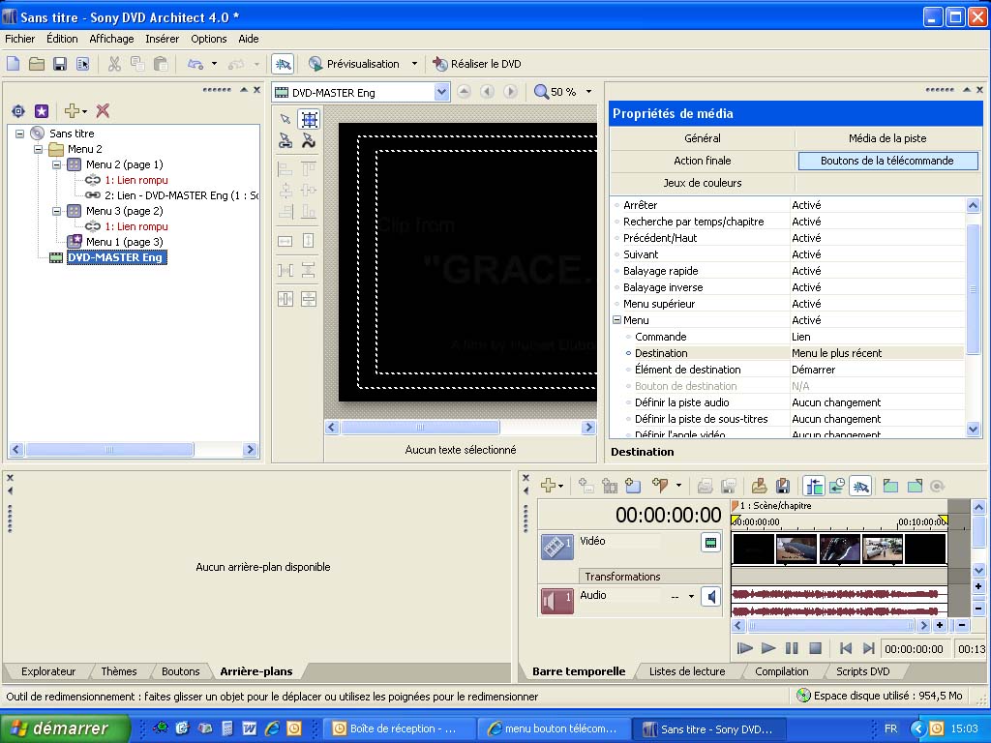Viewport: 991px width, 743px height.
Task: Toggle the Vidéo track preview icon
Action: (710, 544)
